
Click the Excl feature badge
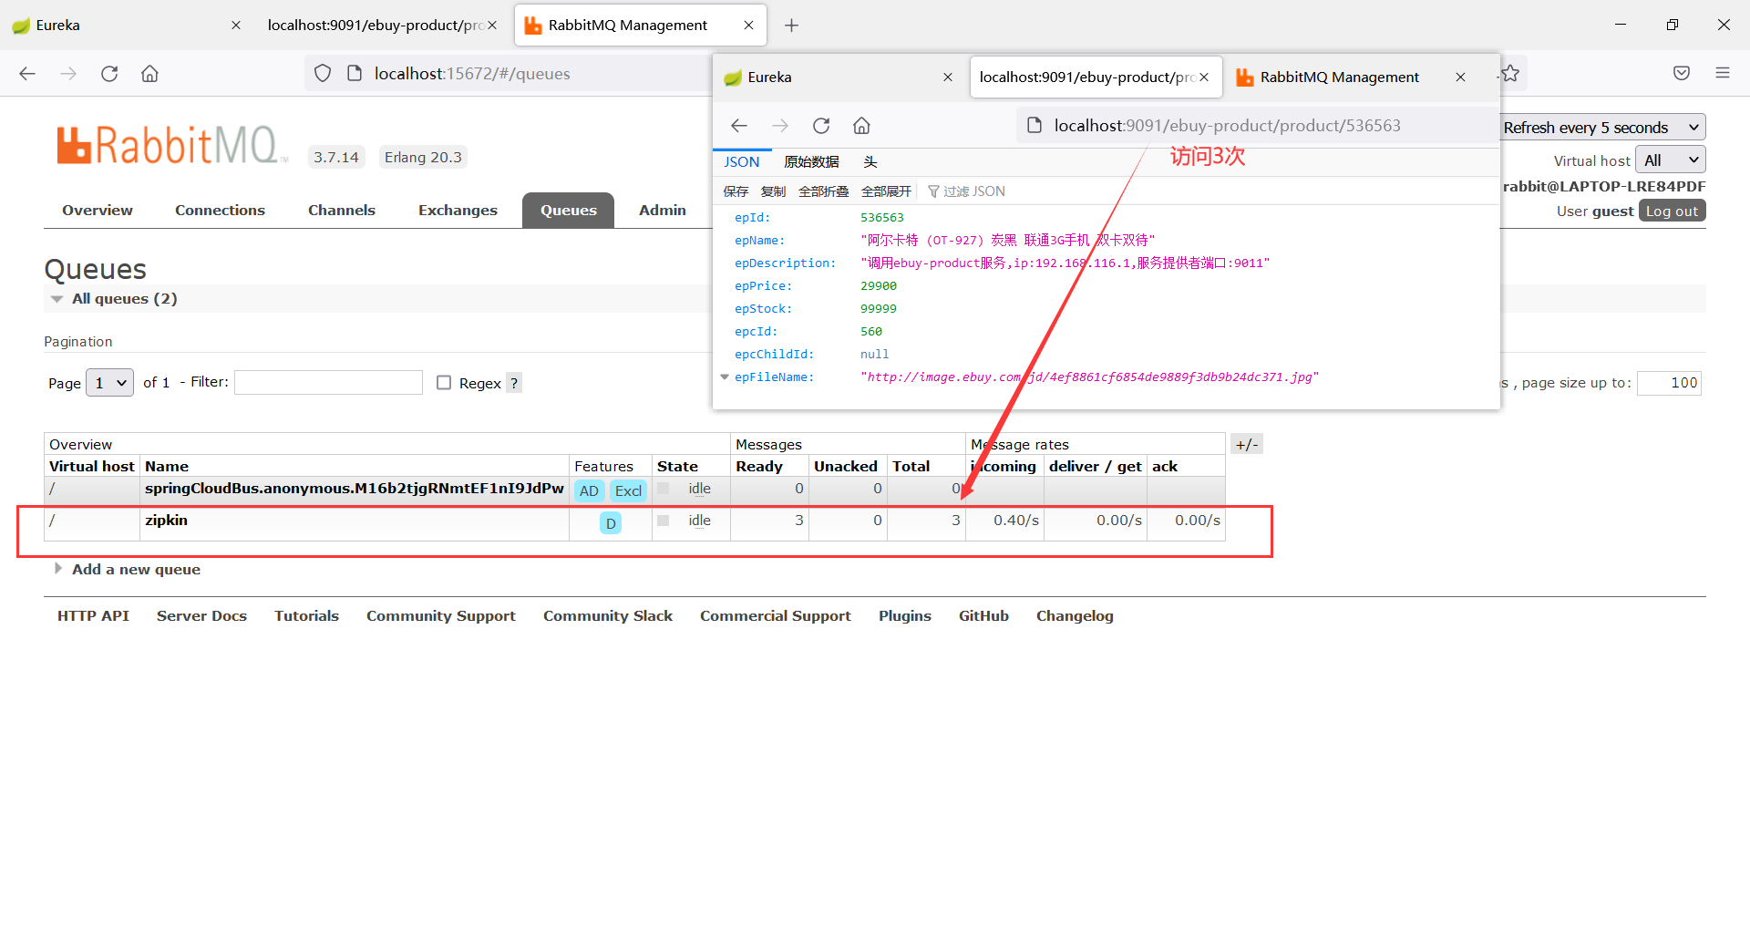(x=628, y=490)
